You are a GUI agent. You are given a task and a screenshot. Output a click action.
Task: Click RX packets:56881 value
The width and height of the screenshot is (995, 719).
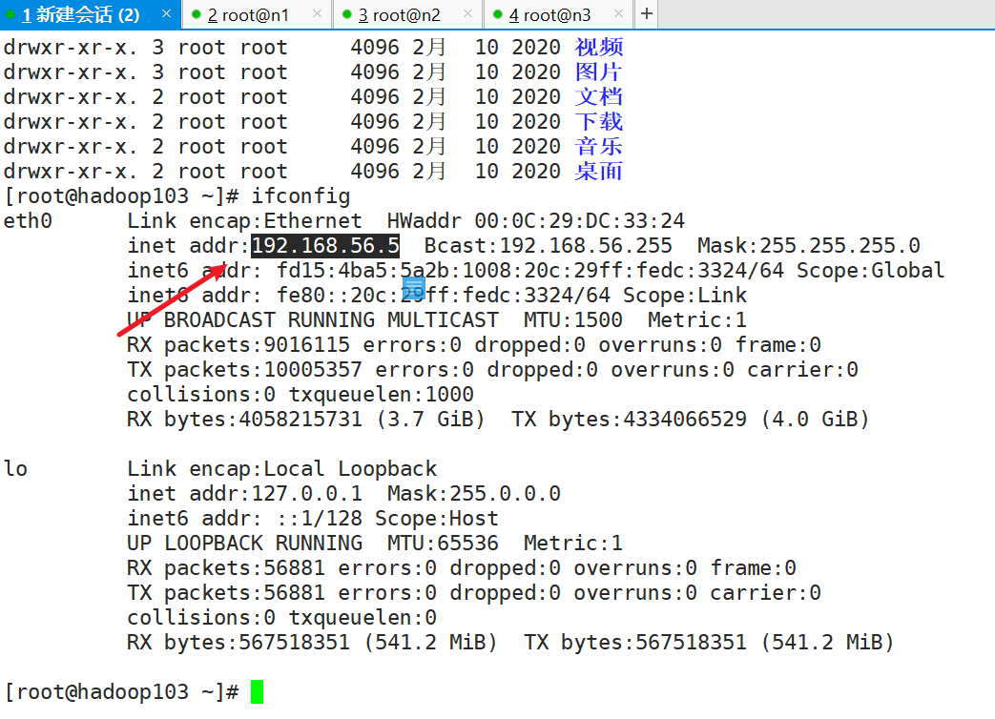(226, 567)
